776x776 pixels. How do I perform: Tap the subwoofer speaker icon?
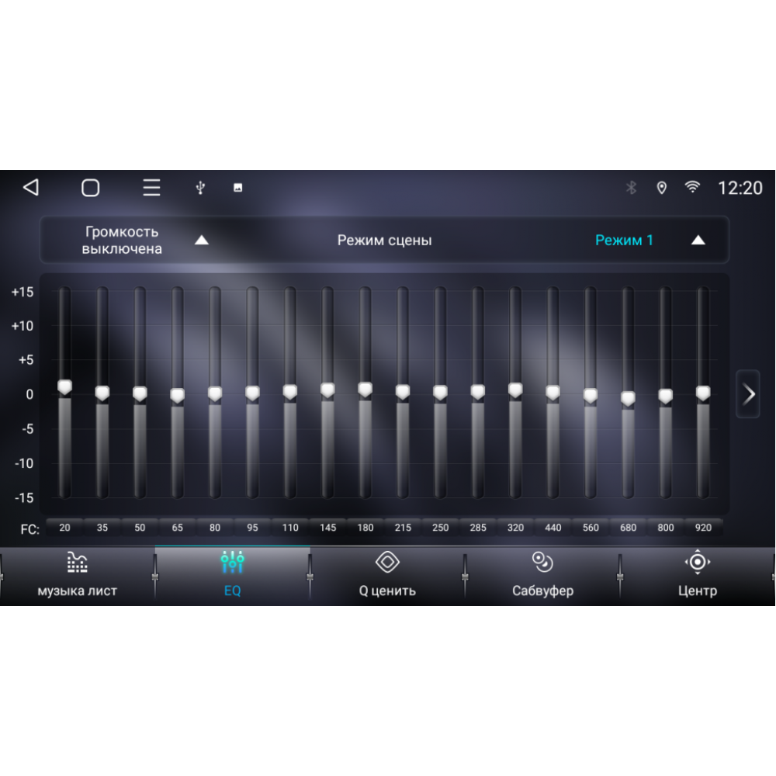(543, 562)
